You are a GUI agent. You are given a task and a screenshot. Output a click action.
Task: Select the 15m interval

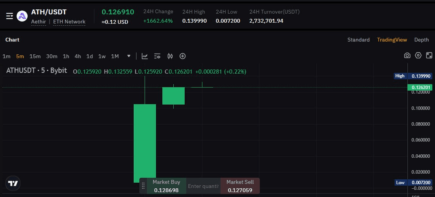pyautogui.click(x=35, y=56)
